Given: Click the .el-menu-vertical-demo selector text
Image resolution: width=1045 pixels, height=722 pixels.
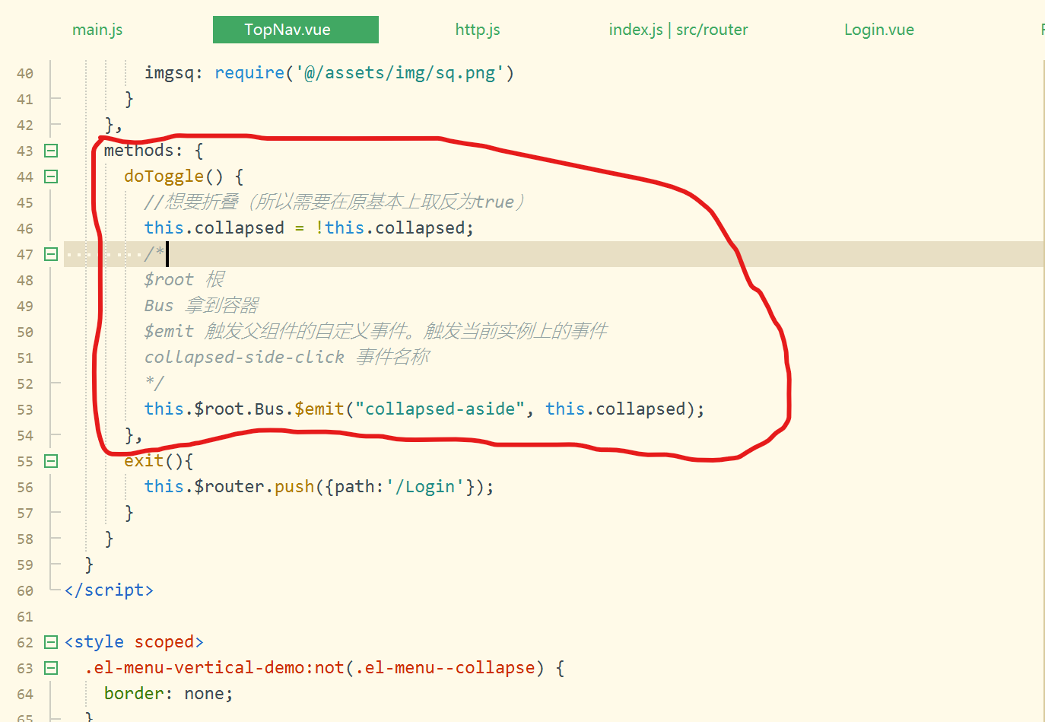Looking at the screenshot, I should [314, 668].
